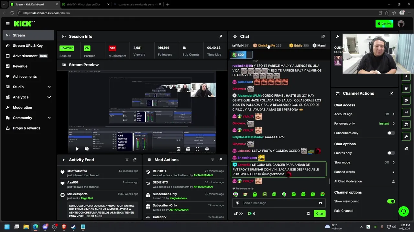Make stream preview fullscreen
This screenshot has width=414, height=232.
(197, 149)
